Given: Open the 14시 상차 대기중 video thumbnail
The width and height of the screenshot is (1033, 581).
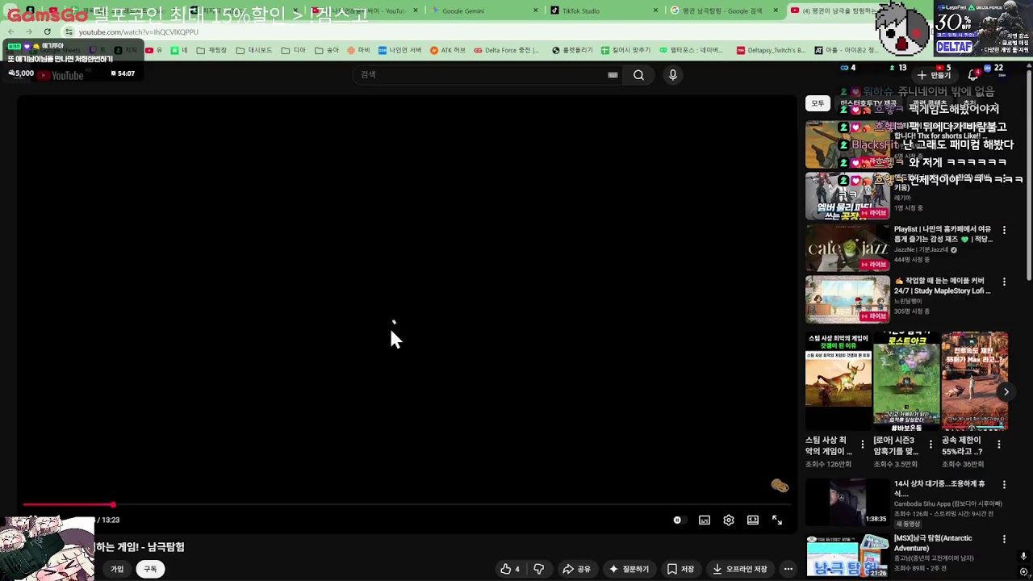Looking at the screenshot, I should [x=847, y=502].
